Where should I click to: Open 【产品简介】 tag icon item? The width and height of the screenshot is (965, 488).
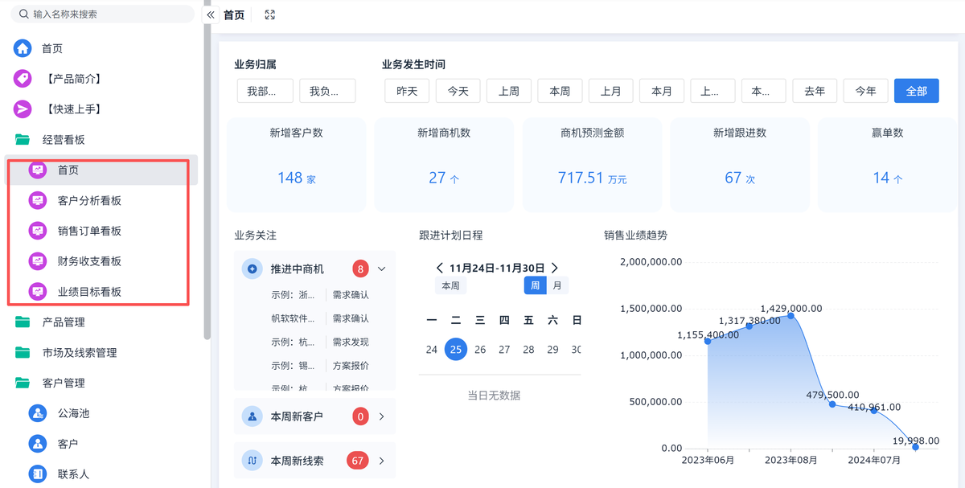pyautogui.click(x=23, y=79)
